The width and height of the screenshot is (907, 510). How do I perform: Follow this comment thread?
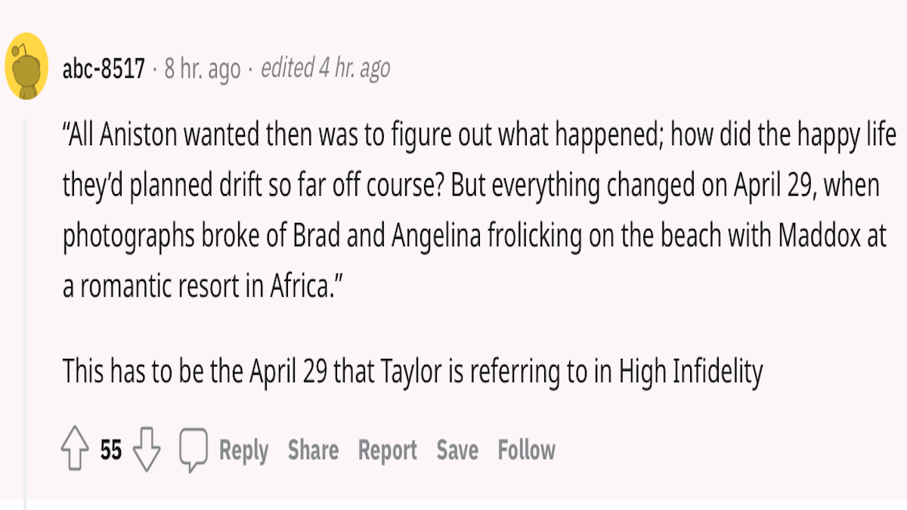coord(526,451)
